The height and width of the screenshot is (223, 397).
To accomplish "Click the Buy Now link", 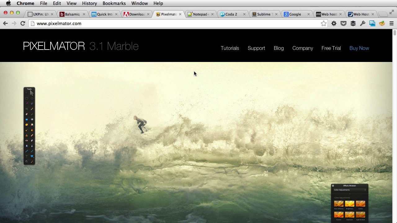I will click(359, 48).
